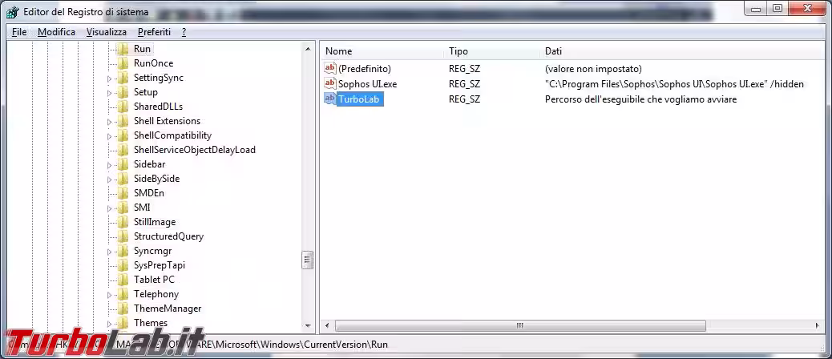Image resolution: width=832 pixels, height=359 pixels.
Task: Expand the Telephony key
Action: pos(109,295)
